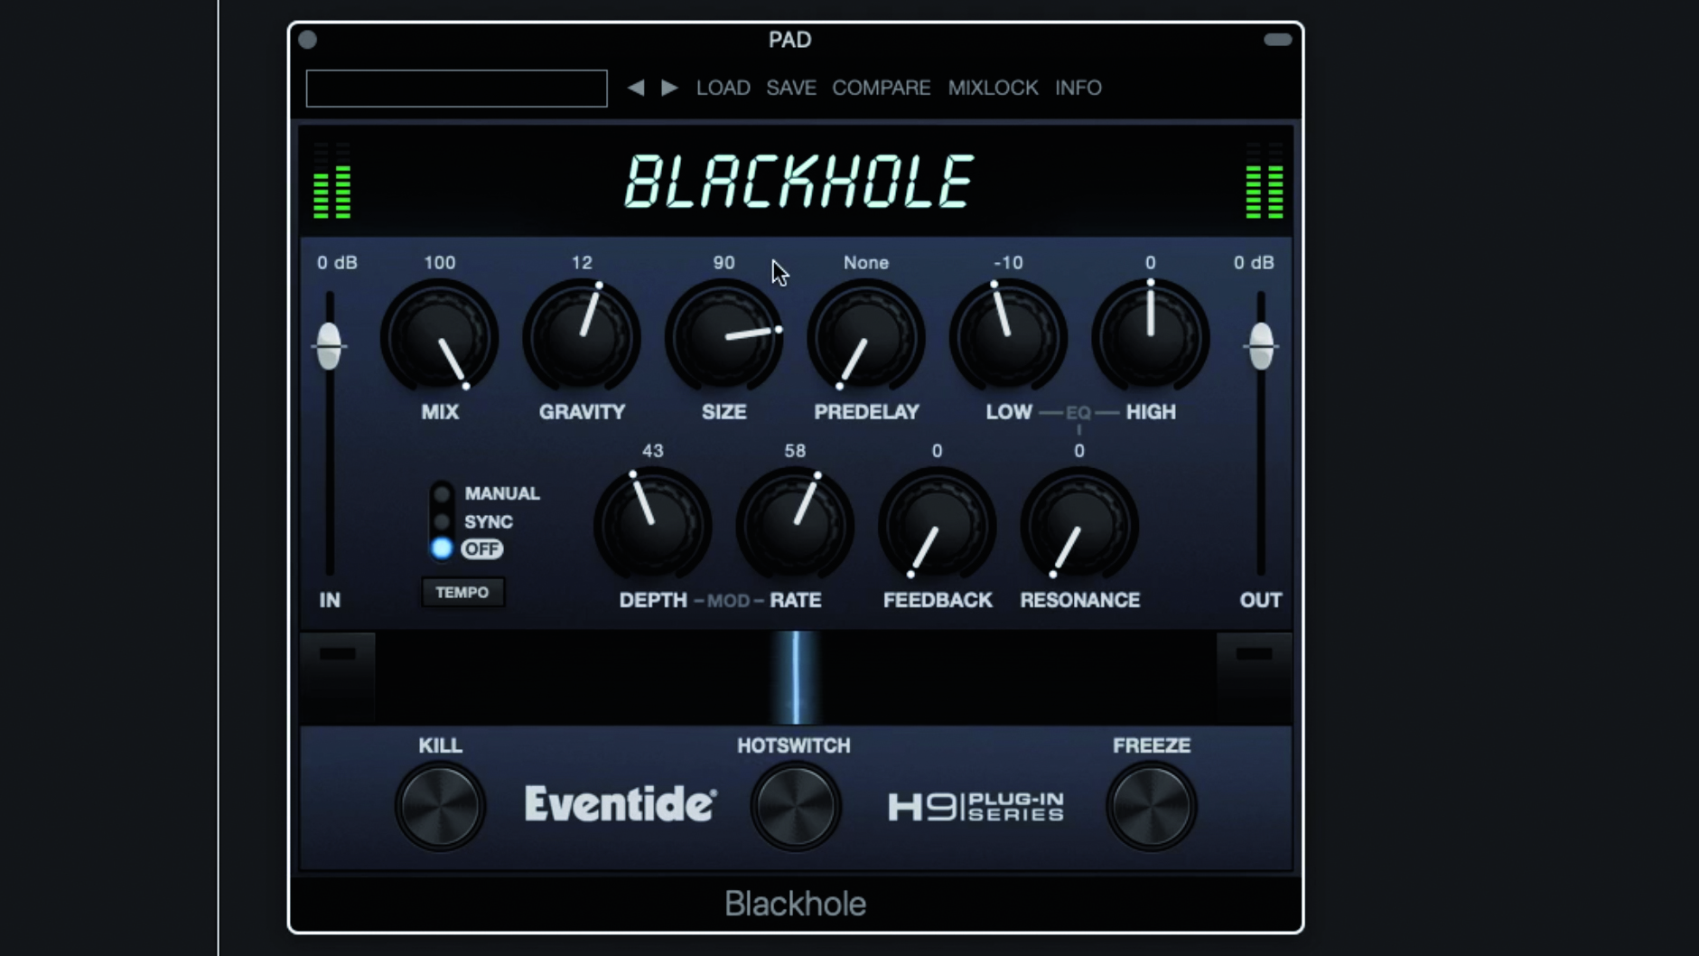Screen dimensions: 1699x956
Task: Click the RATE value 58
Action: 795,451
